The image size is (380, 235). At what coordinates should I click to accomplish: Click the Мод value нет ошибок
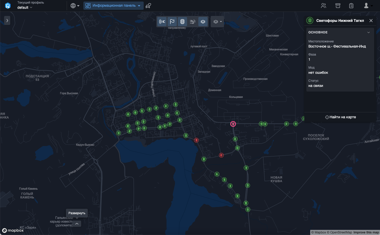[x=318, y=73]
